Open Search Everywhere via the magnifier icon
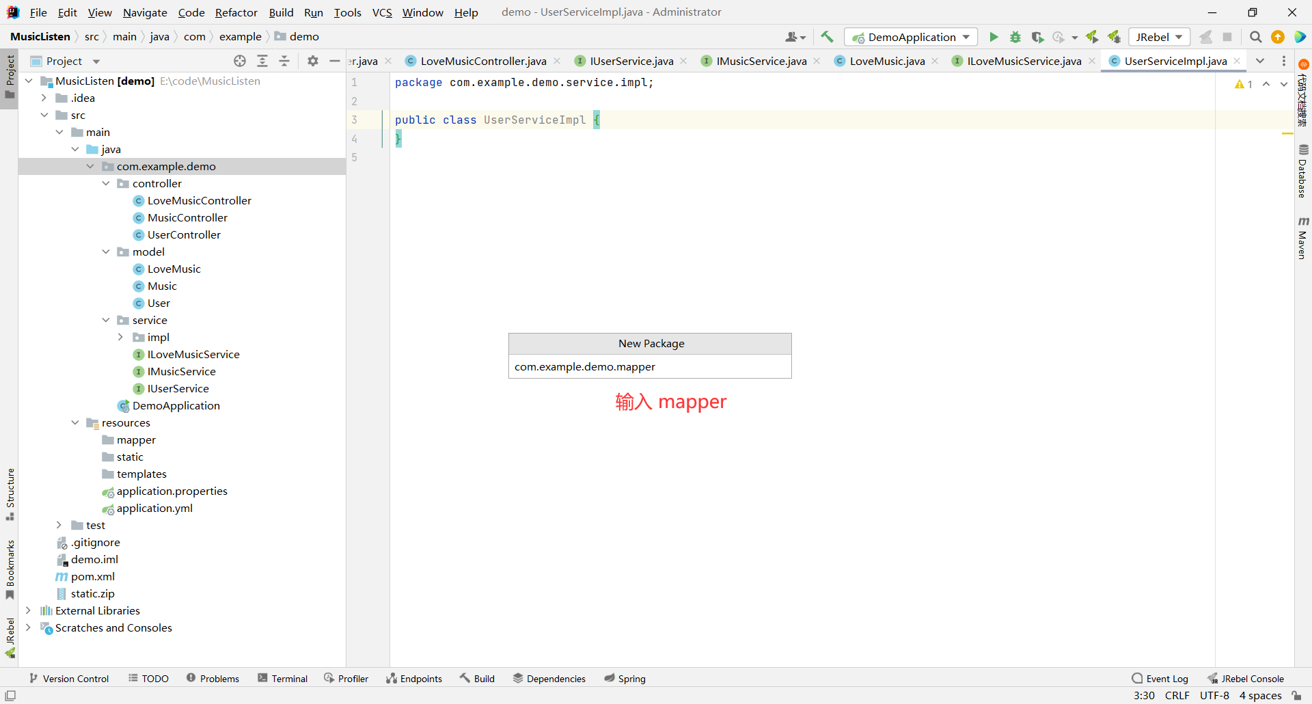The height and width of the screenshot is (704, 1312). tap(1255, 37)
